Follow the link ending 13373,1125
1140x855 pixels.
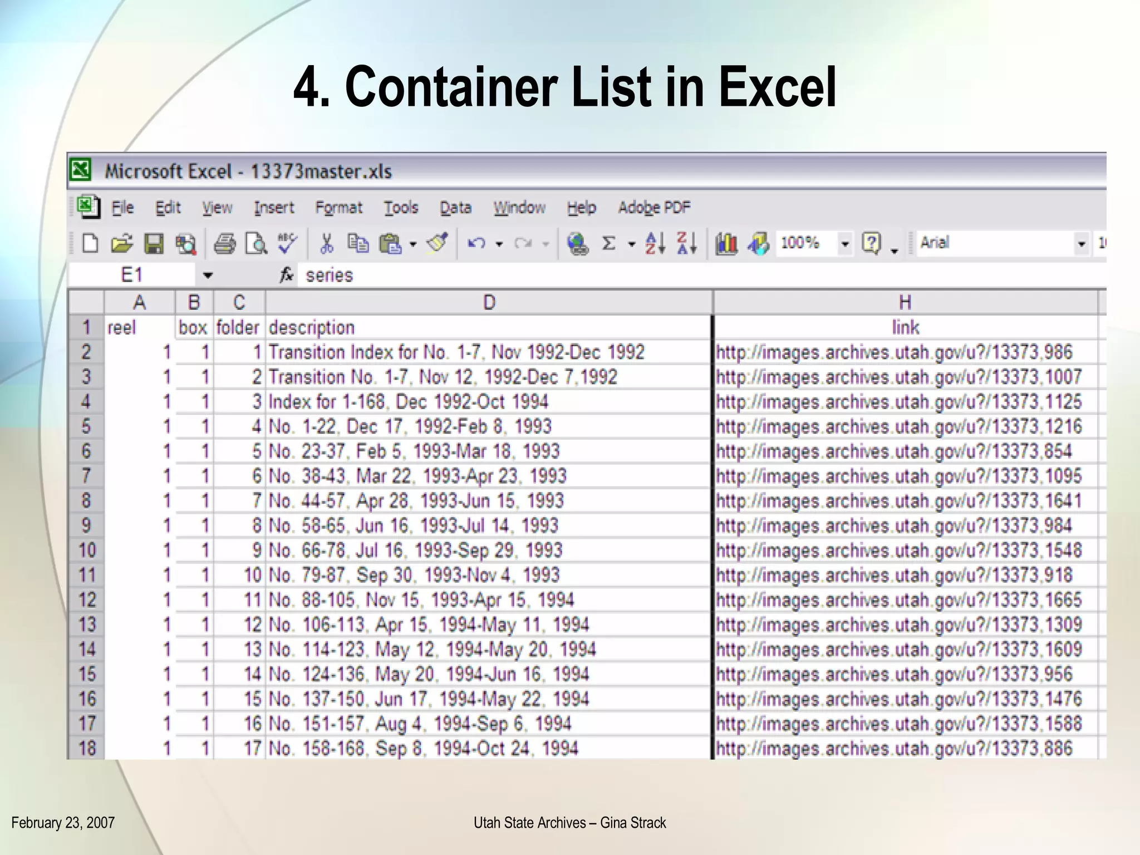[899, 402]
